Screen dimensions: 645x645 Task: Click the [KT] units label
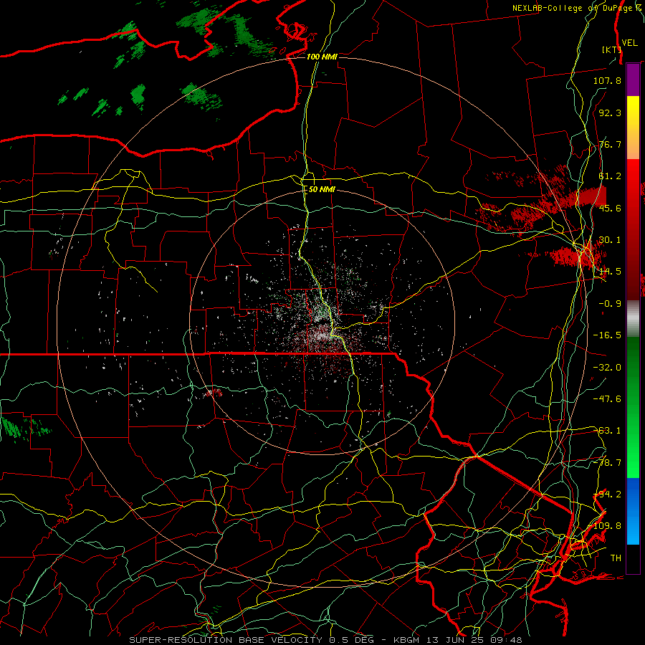point(611,49)
